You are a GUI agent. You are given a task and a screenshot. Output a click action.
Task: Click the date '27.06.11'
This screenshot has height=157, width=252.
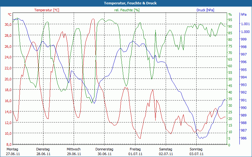click(x=13, y=154)
